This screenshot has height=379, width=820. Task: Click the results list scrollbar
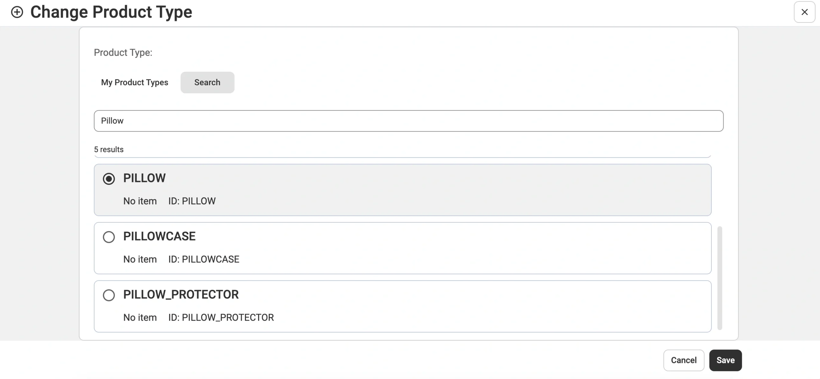coord(719,277)
